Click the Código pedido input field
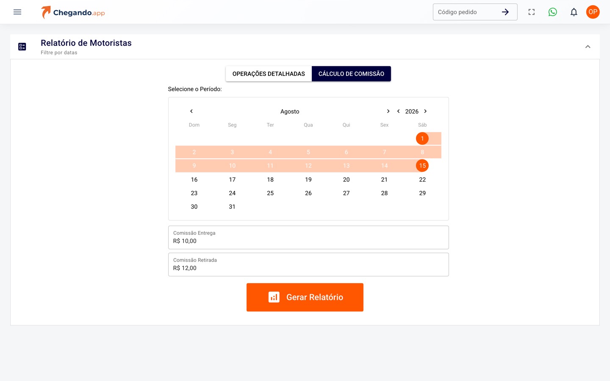 pyautogui.click(x=466, y=12)
